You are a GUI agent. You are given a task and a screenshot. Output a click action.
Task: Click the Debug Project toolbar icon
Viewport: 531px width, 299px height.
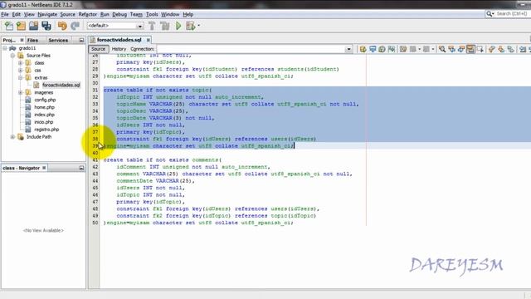point(190,26)
